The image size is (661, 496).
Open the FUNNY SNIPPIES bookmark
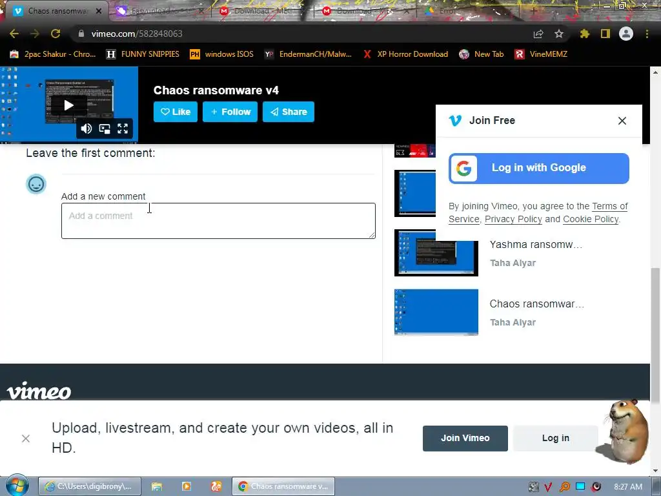pos(143,54)
